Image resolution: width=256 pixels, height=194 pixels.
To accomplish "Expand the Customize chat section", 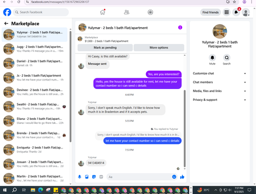I will pyautogui.click(x=220, y=73).
